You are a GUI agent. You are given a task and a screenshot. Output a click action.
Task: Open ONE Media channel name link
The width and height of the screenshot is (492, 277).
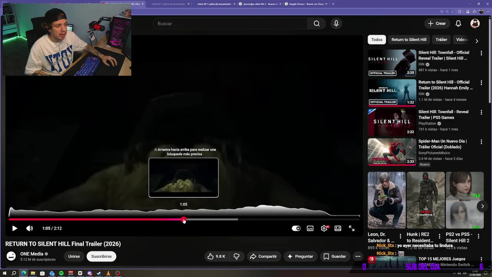point(32,254)
